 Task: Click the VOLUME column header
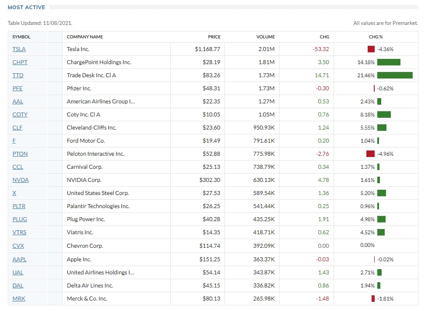(265, 37)
